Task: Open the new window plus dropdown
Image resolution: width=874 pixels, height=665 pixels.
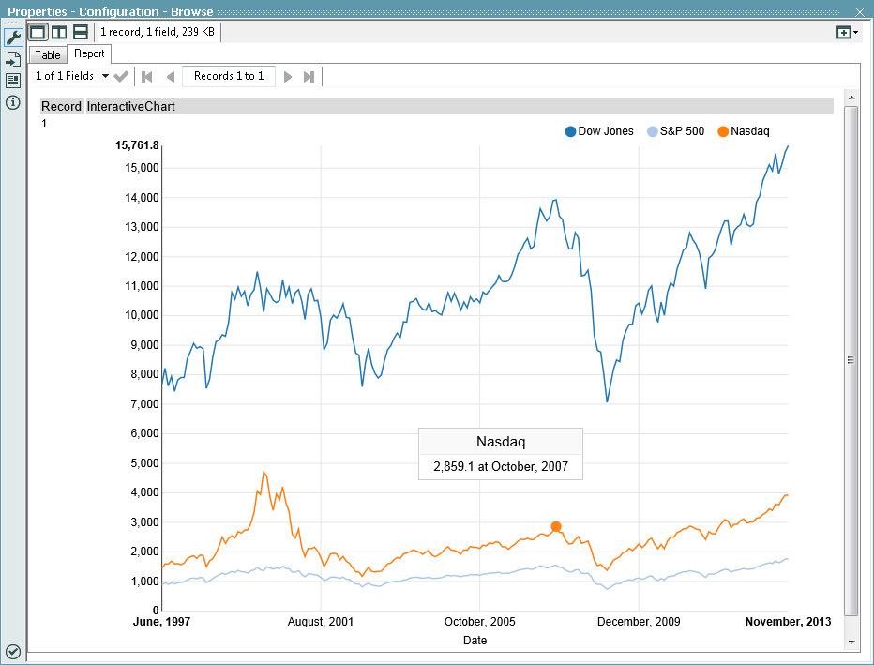Action: [x=847, y=32]
